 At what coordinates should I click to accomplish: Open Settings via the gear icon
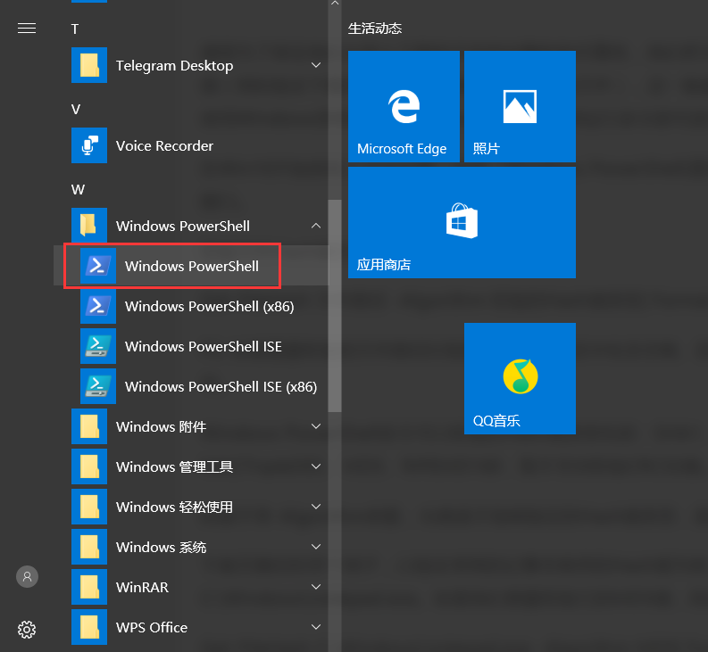point(27,630)
